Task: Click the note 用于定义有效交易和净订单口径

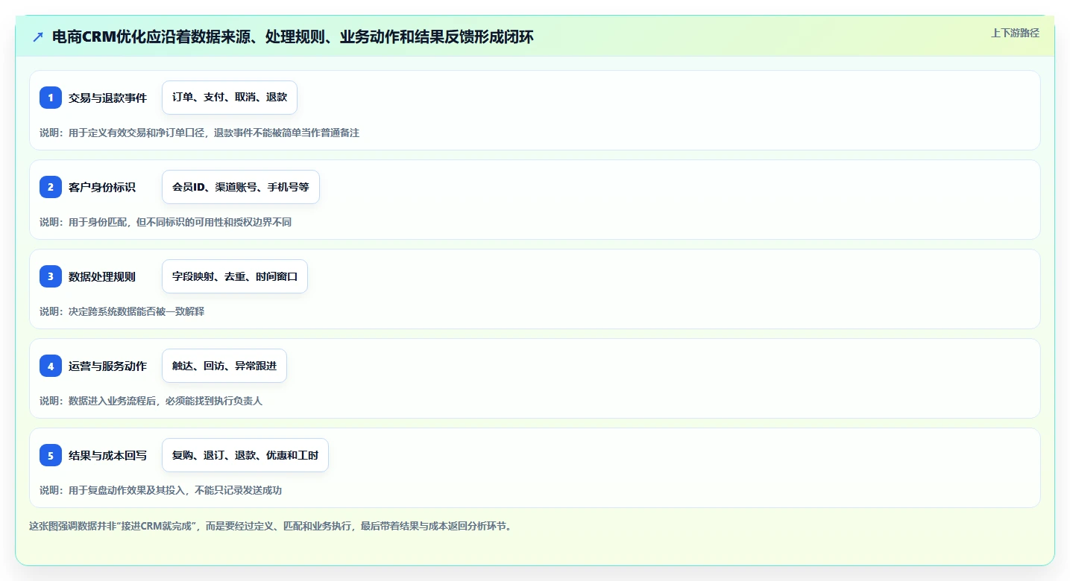Action: point(200,133)
